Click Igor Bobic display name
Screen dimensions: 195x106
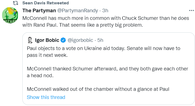(x=47, y=40)
